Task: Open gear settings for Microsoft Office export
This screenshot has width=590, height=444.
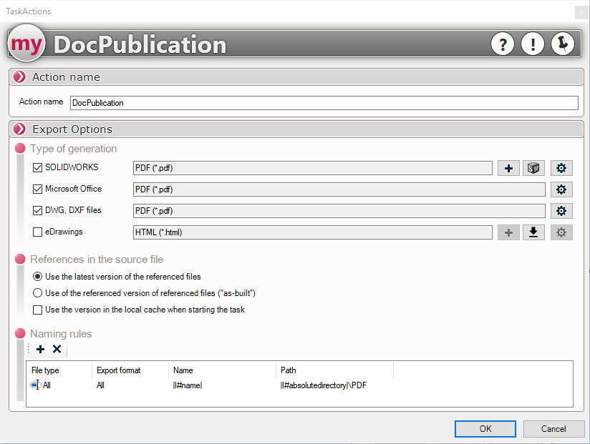Action: (561, 189)
